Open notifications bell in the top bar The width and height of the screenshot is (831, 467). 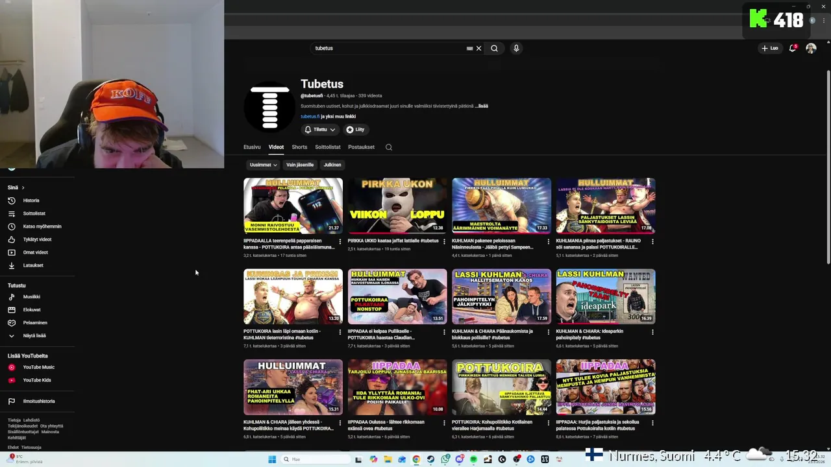[x=793, y=48]
